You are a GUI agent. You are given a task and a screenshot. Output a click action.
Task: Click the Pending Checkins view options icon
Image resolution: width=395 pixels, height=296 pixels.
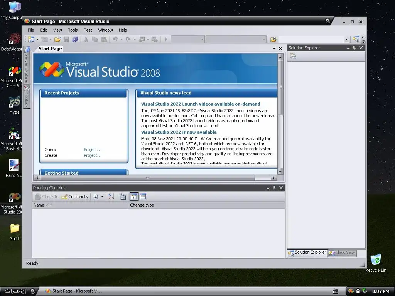point(96,197)
